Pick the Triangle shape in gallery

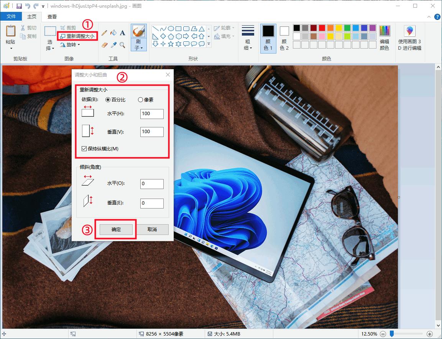coord(202,29)
